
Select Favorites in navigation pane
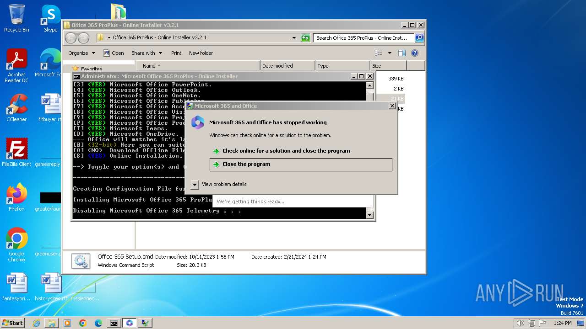click(x=91, y=69)
